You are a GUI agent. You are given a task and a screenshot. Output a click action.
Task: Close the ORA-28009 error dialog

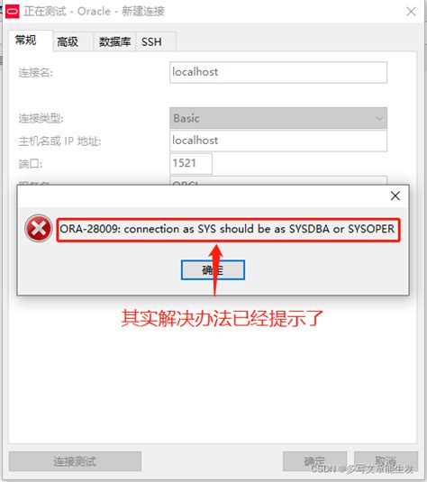coord(395,196)
